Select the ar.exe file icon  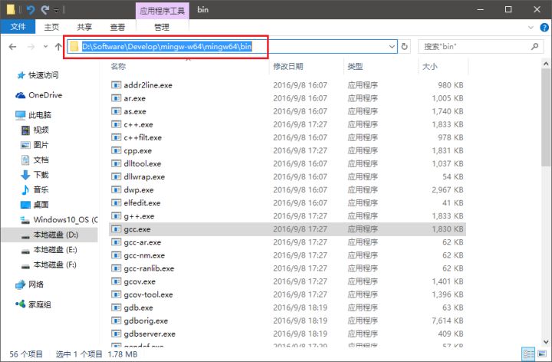(x=117, y=98)
